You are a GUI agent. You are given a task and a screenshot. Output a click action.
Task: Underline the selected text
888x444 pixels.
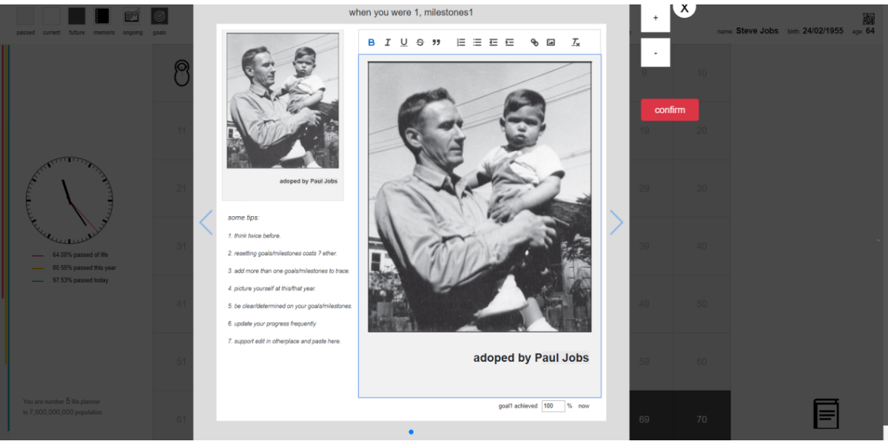[x=403, y=42]
